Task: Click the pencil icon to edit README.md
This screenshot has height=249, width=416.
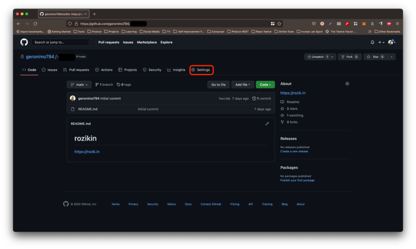Action: pos(267,124)
